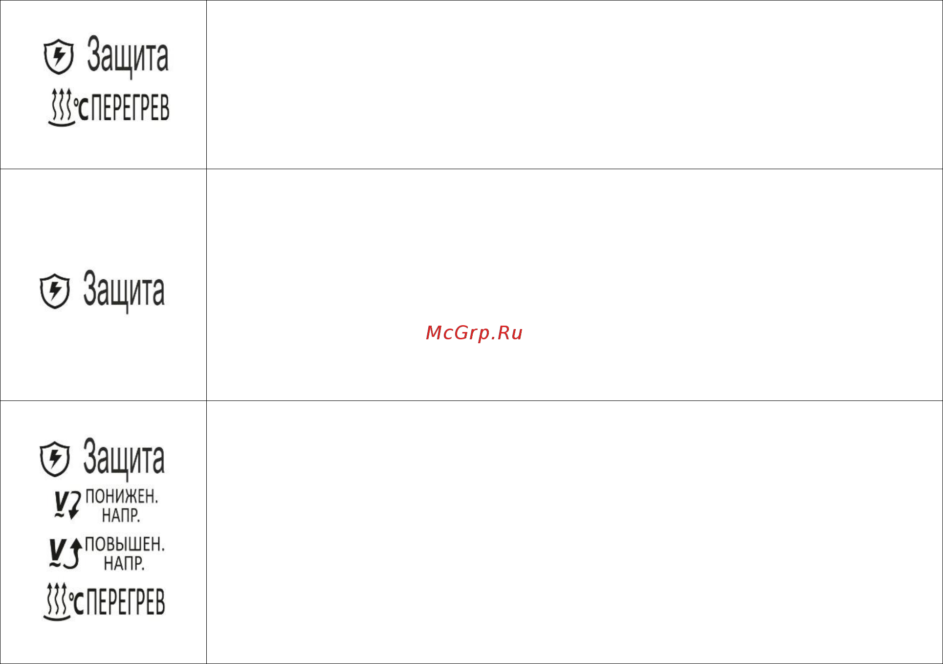Click the ПЕРЕГРЕВ label in top cell
943x664 pixels.
click(131, 108)
